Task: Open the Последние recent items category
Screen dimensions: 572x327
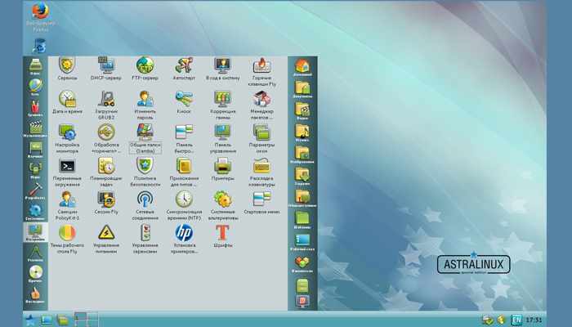Action: [35, 295]
